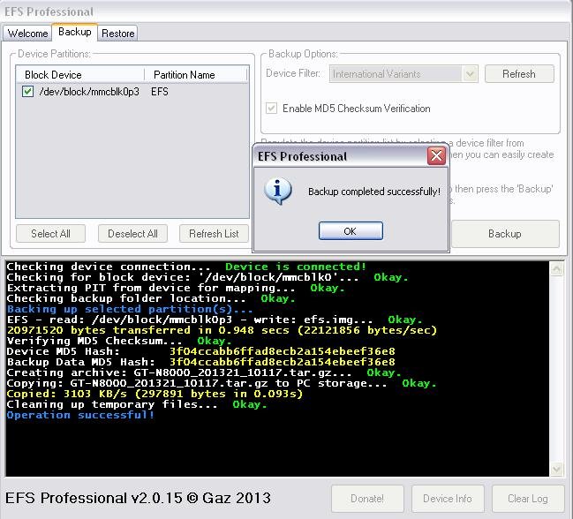Click the /dev/block/mmcblk0p3 row text
The height and width of the screenshot is (519, 573).
click(89, 91)
